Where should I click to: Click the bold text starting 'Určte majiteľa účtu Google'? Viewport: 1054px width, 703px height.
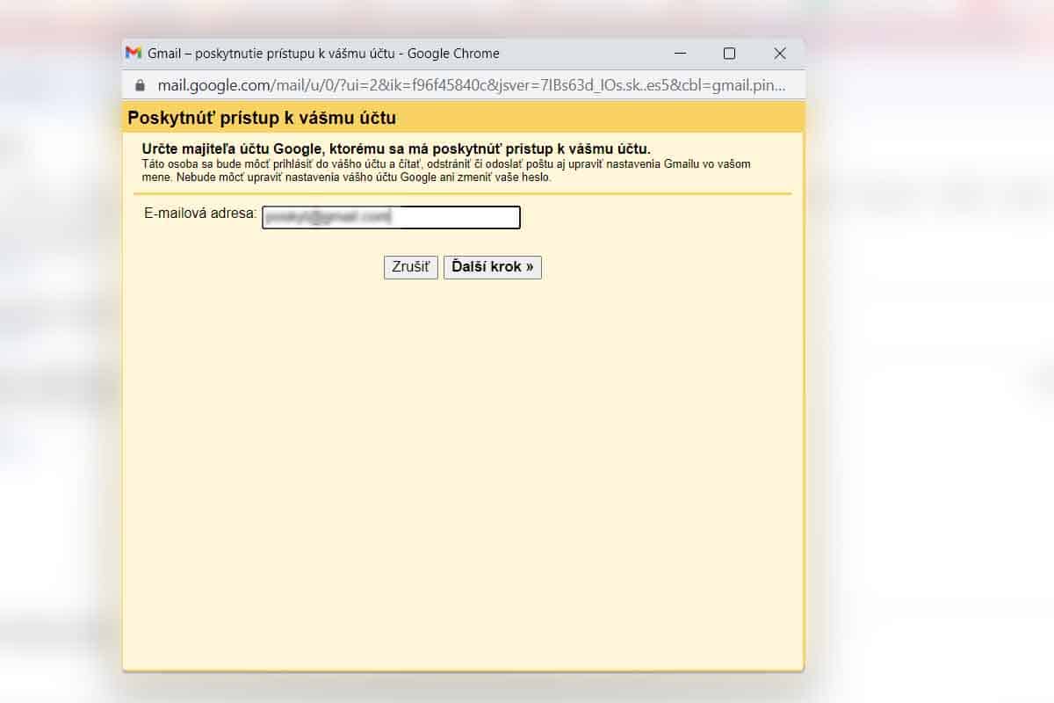tap(396, 149)
